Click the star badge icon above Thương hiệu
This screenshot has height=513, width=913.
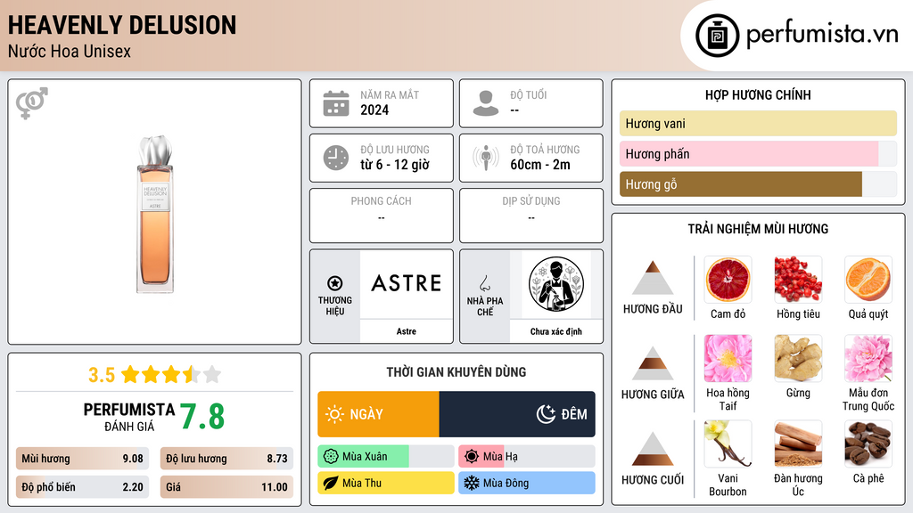coord(335,283)
